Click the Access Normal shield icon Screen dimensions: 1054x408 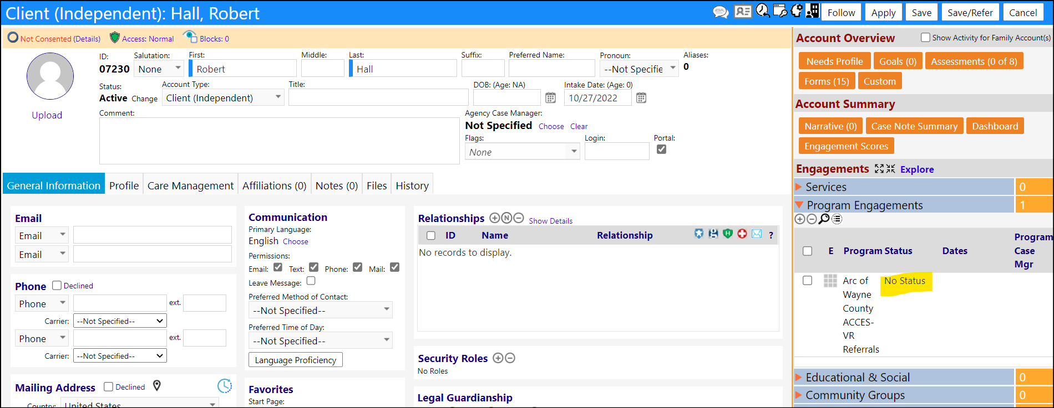(115, 38)
